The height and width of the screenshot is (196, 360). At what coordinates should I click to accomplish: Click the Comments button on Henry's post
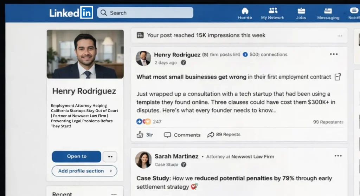point(182,135)
